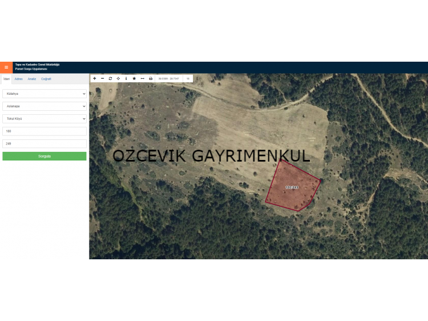Open the Analiz tab
The height and width of the screenshot is (321, 428).
click(32, 79)
